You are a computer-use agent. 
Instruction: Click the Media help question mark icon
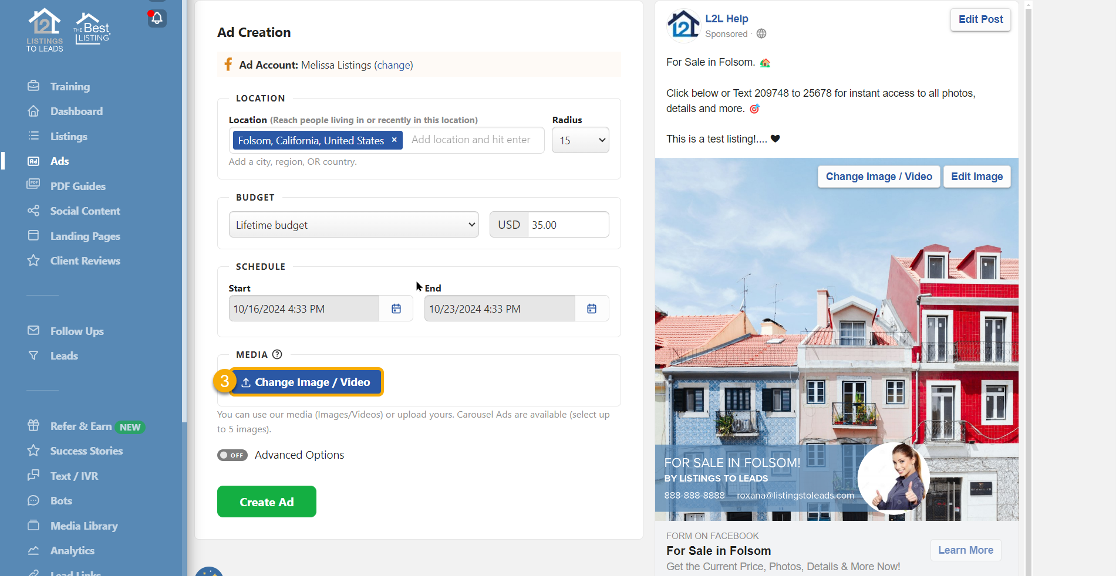tap(277, 354)
